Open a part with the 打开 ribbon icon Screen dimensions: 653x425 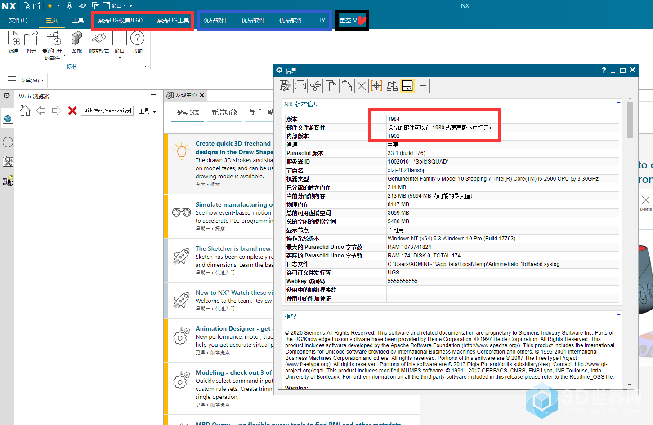click(x=31, y=42)
